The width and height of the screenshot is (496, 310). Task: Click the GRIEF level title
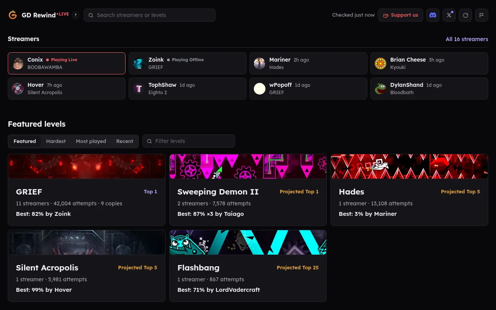point(29,192)
